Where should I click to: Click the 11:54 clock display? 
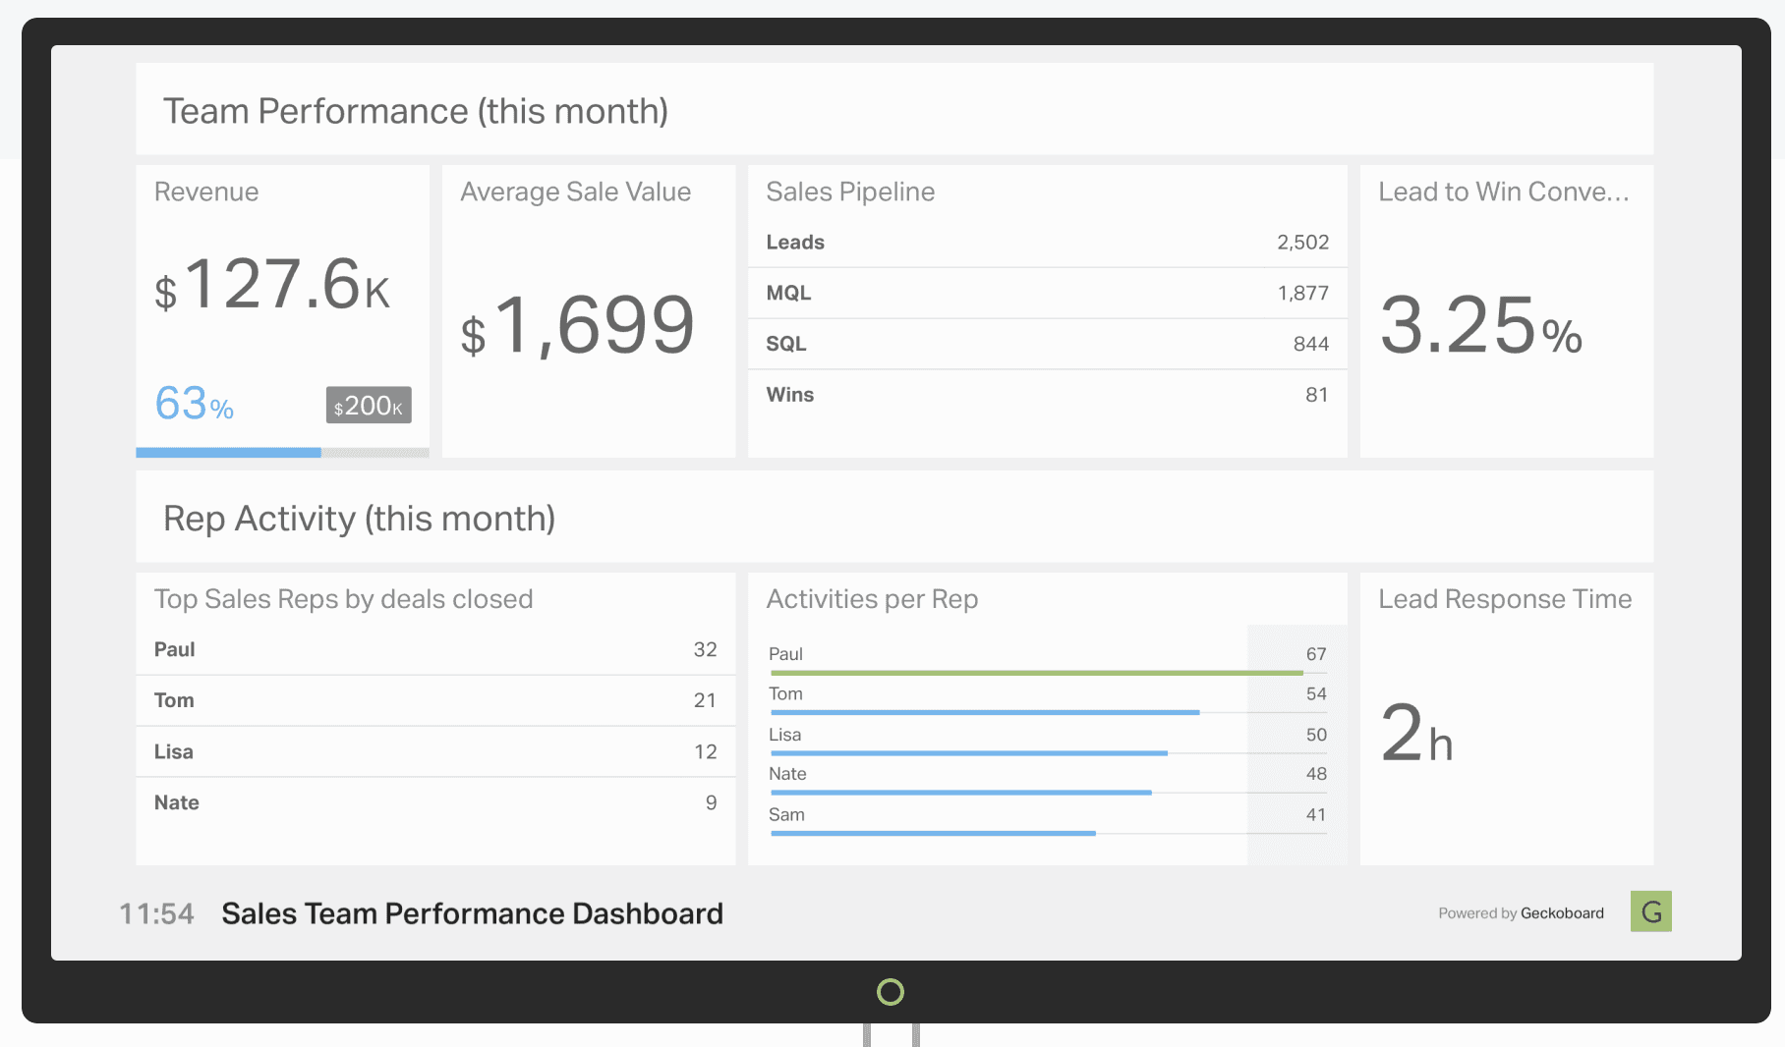[x=156, y=913]
